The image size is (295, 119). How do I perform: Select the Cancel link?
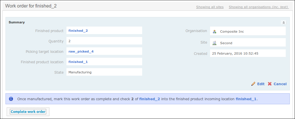click(280, 84)
